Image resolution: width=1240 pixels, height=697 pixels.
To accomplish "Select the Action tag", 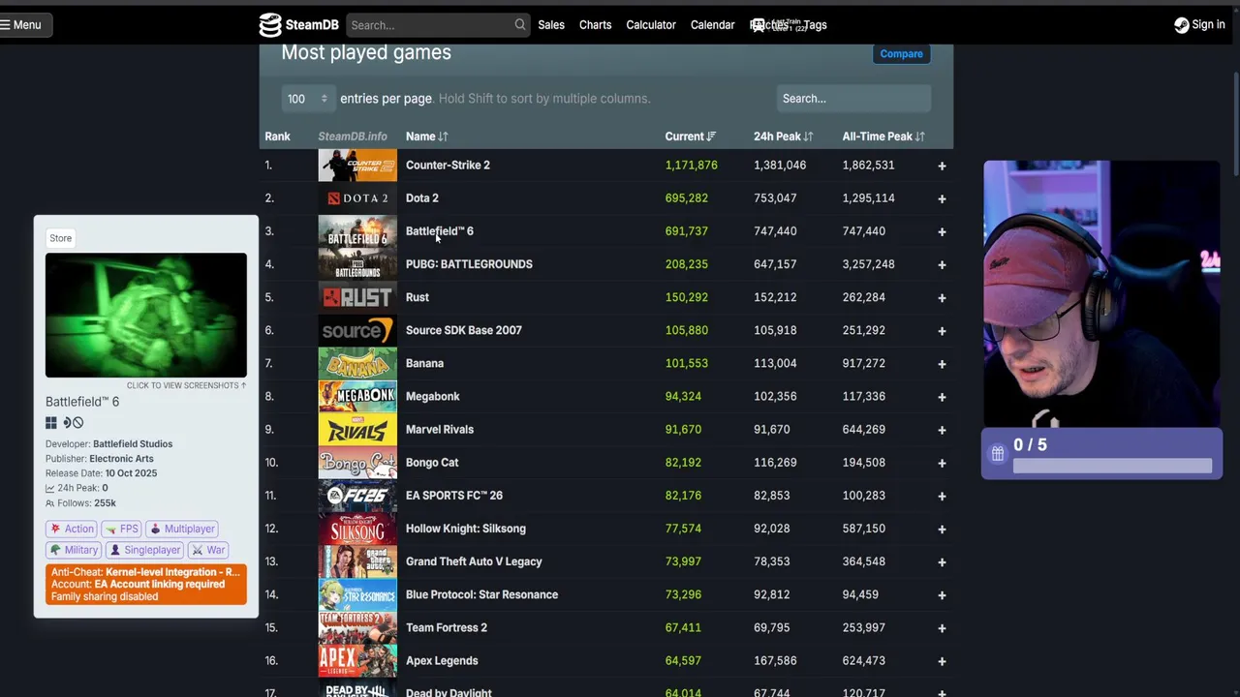I will (72, 529).
